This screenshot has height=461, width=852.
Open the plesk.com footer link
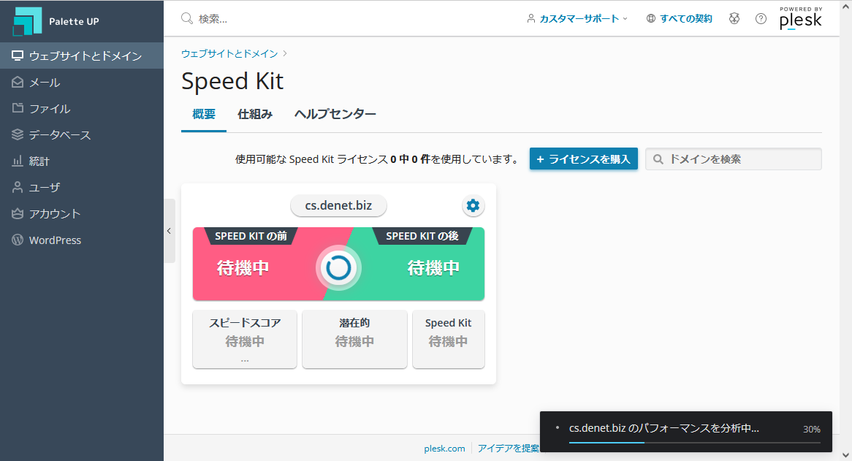click(444, 449)
